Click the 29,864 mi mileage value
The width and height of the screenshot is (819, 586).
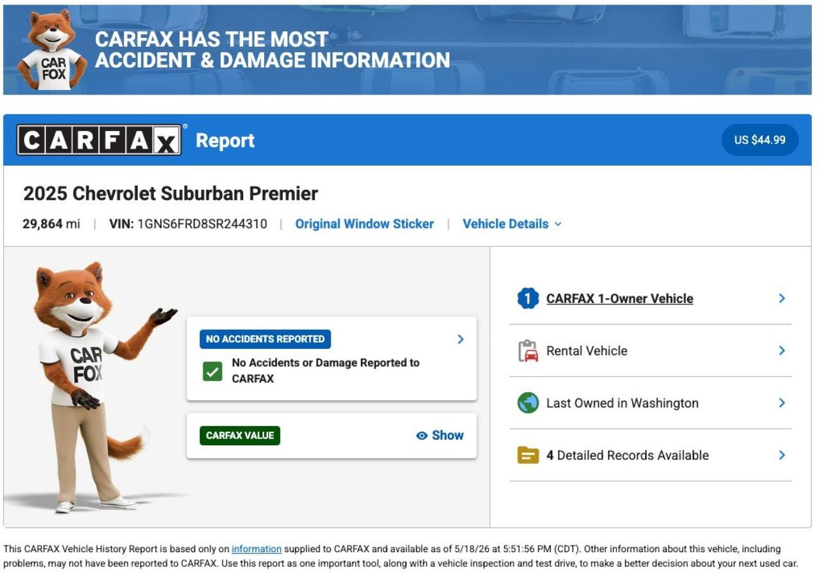pyautogui.click(x=51, y=224)
